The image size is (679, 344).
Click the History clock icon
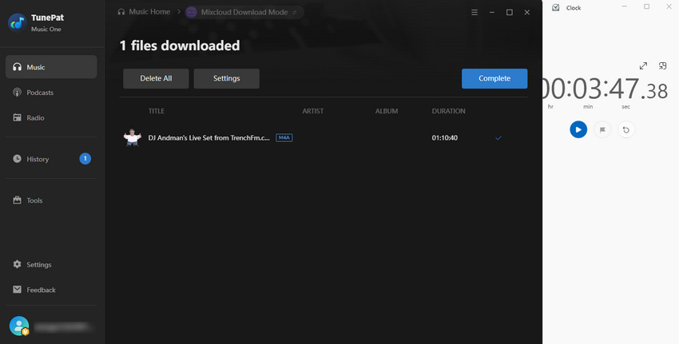click(x=18, y=159)
